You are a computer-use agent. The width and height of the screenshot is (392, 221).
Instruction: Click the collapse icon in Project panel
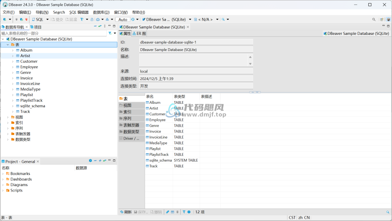coord(95,160)
